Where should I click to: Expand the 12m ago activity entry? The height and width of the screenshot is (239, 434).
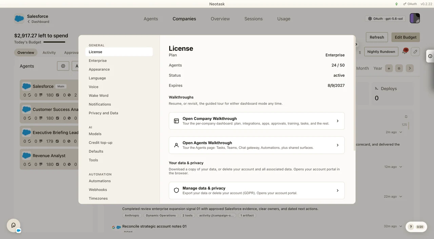401,167
